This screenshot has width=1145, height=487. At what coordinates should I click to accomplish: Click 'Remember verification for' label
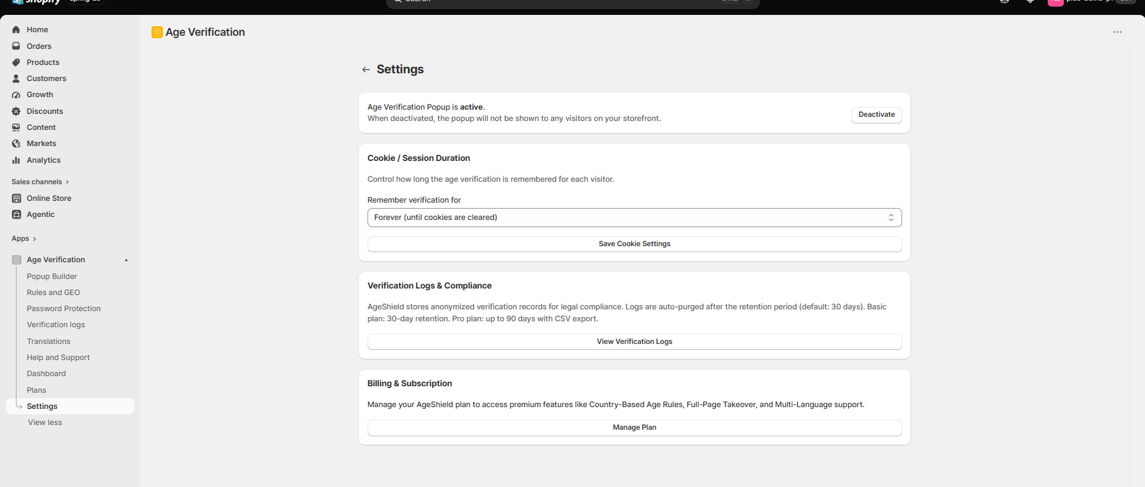pos(414,200)
